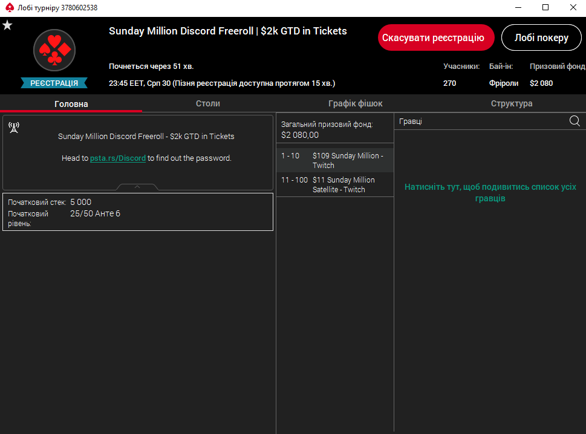The image size is (586, 434).
Task: Open the Графік фішок tab
Action: (355, 103)
